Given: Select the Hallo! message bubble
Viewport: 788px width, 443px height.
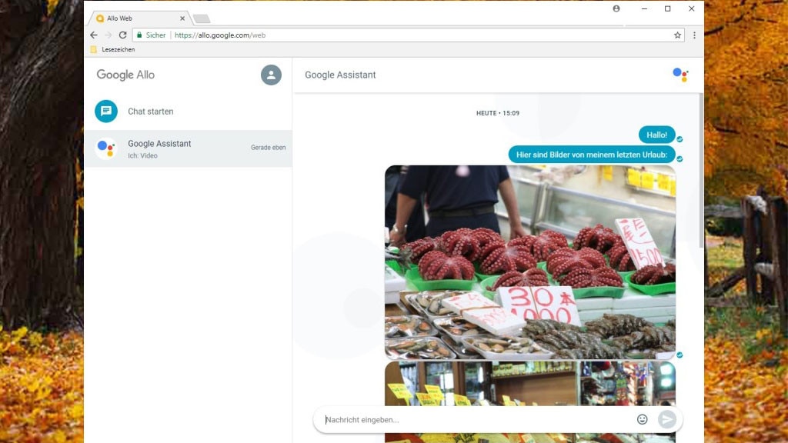Looking at the screenshot, I should [x=657, y=134].
